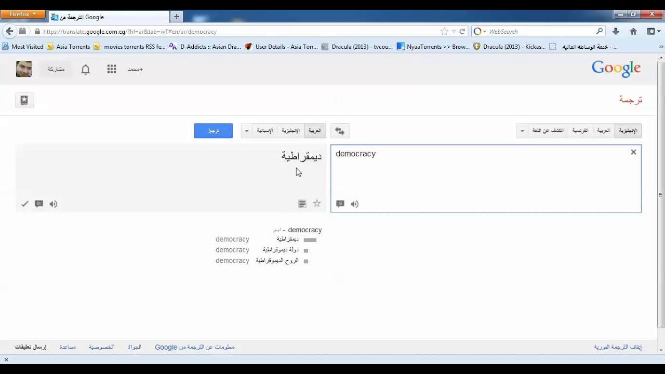Select French as source language

point(580,131)
